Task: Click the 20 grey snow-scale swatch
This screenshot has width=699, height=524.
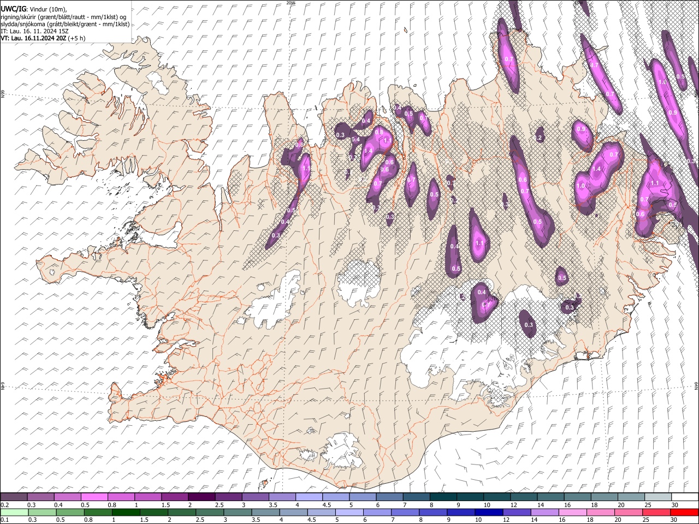Action: click(x=631, y=497)
